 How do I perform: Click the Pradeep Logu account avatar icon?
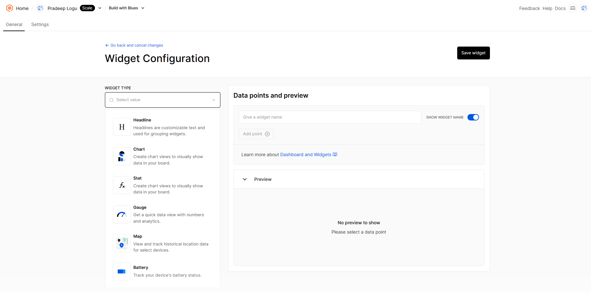[40, 8]
